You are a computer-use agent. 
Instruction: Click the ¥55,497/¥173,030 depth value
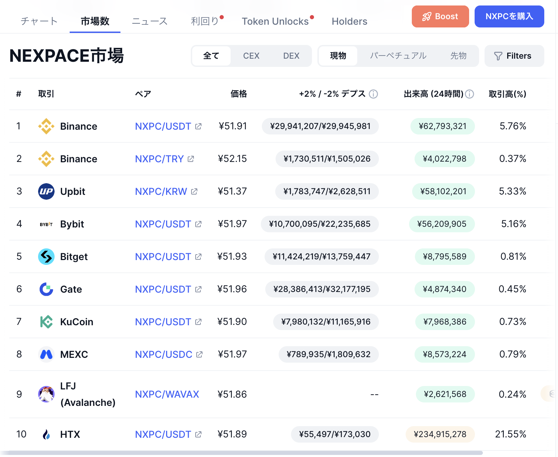(335, 434)
